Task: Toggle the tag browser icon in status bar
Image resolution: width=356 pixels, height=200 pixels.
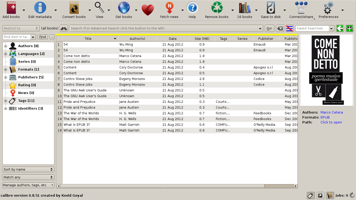Action: [x=310, y=196]
